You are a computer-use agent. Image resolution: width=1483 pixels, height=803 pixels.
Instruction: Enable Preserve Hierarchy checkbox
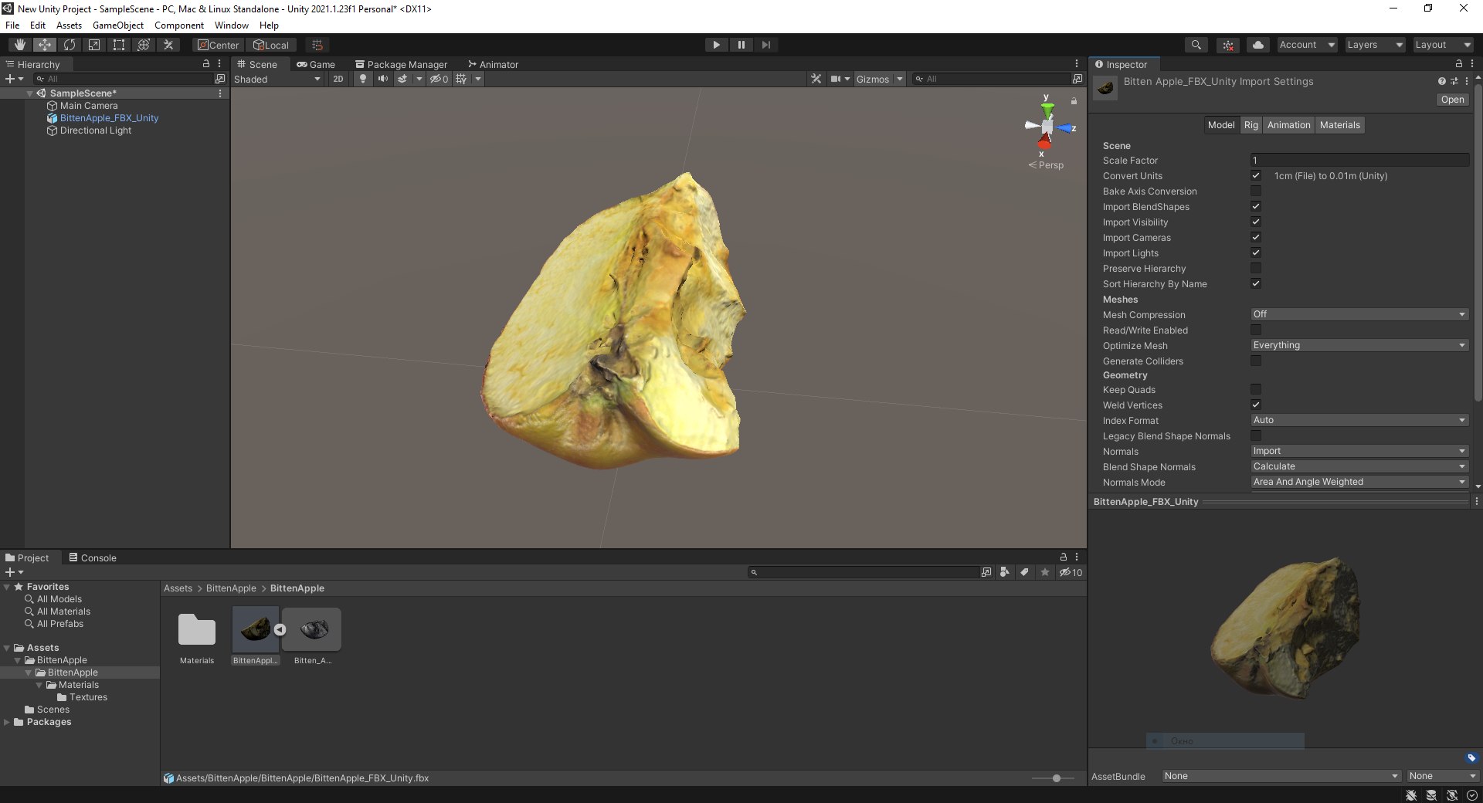click(1256, 268)
